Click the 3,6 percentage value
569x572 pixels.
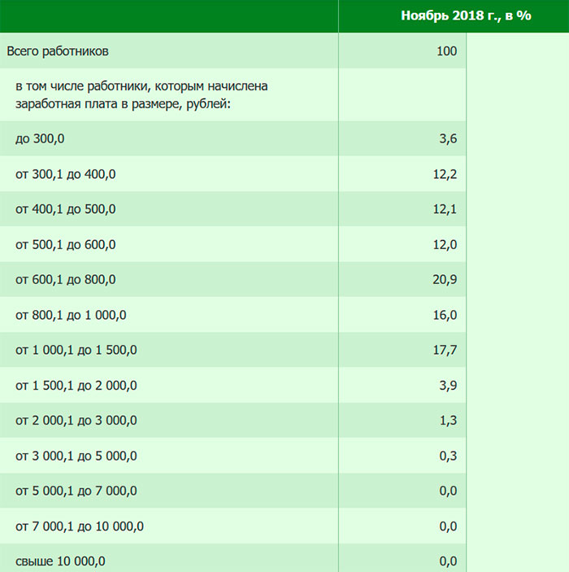pyautogui.click(x=448, y=139)
